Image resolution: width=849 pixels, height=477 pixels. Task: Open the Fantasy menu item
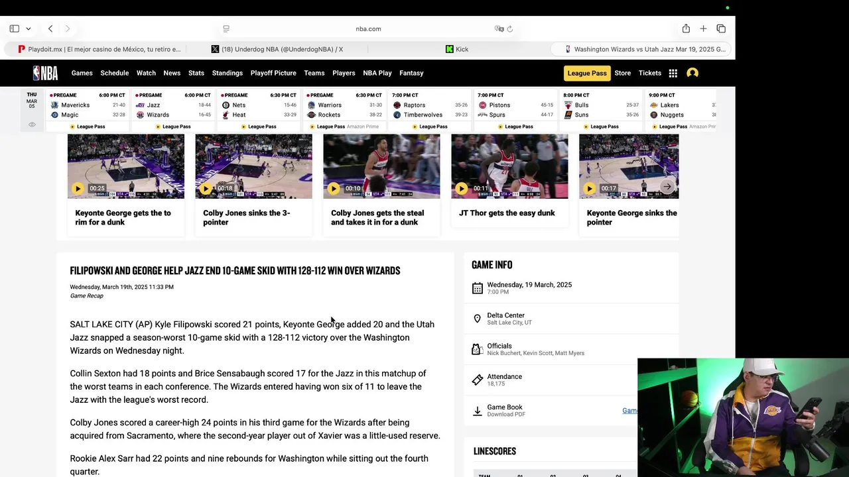tap(411, 73)
